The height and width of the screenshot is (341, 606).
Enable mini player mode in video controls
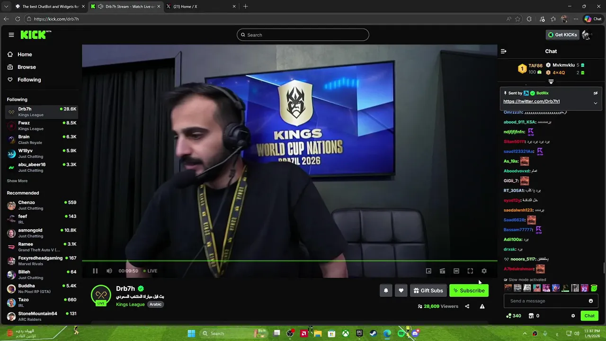click(428, 271)
